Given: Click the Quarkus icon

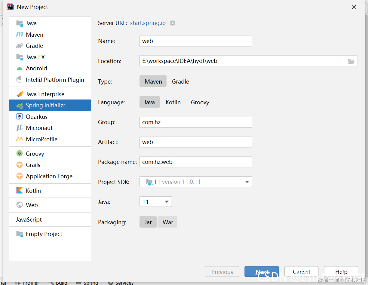Looking at the screenshot, I should click(x=20, y=117).
